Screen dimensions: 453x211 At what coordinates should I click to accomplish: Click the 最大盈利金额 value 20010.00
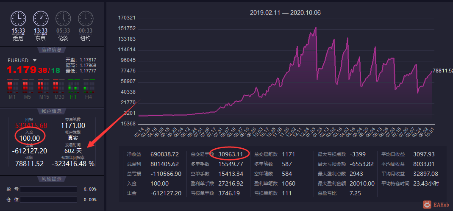362,183
